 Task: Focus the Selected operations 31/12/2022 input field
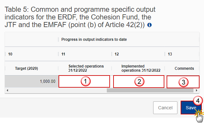pos(84,82)
